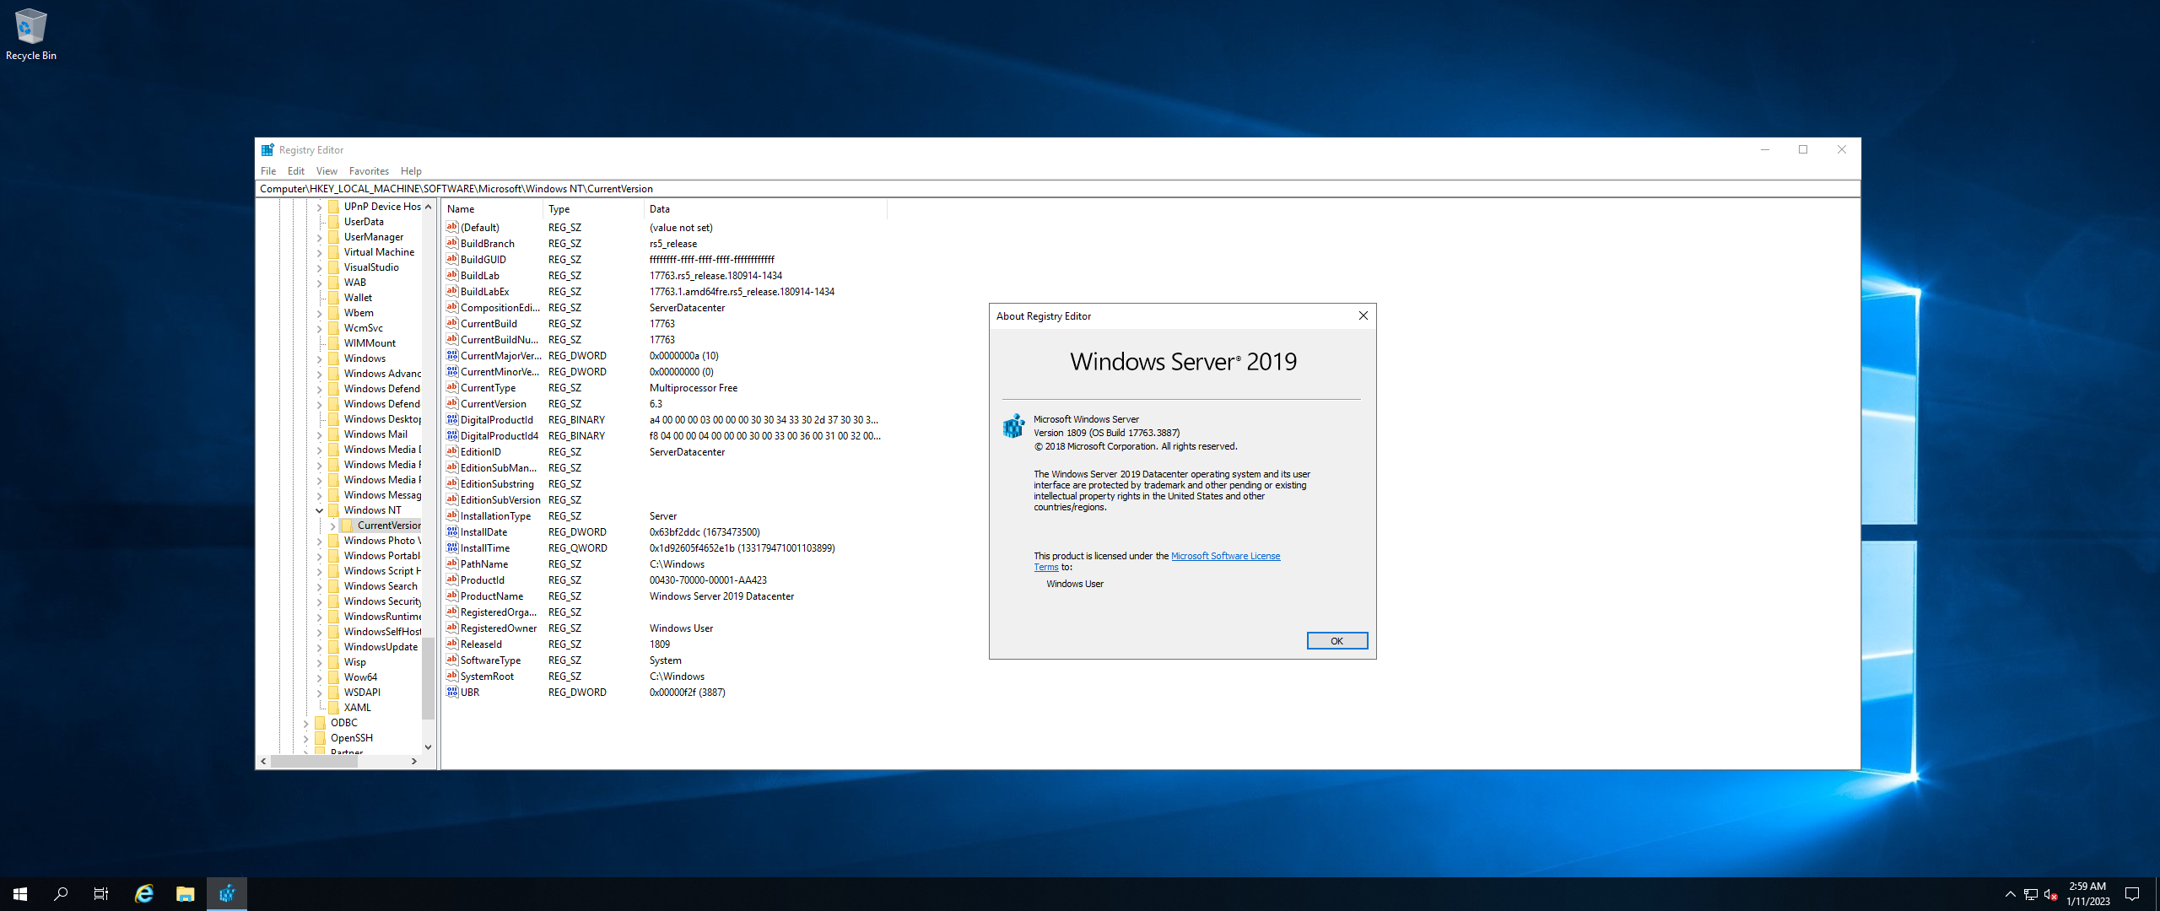This screenshot has height=911, width=2160.
Task: Select the ProductId value name
Action: 483,580
